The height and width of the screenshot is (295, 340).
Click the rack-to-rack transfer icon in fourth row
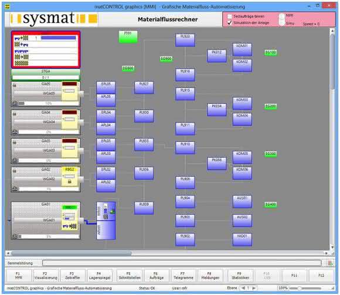(x=21, y=57)
